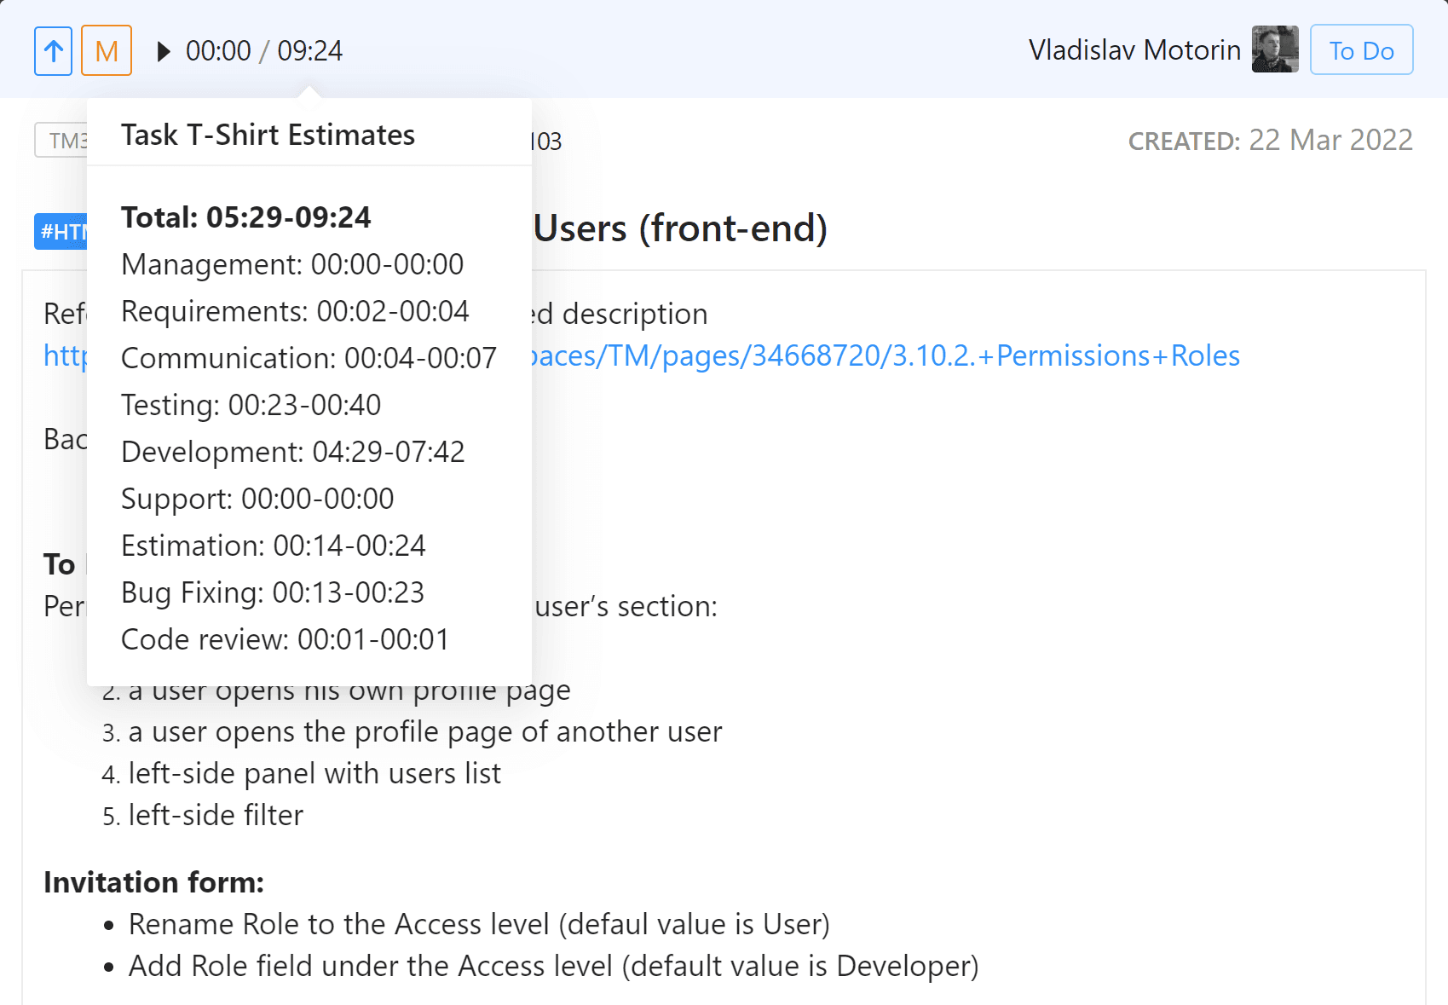The height and width of the screenshot is (1005, 1448).
Task: Select the assignee name Vladislav Motorin
Action: (x=1134, y=50)
